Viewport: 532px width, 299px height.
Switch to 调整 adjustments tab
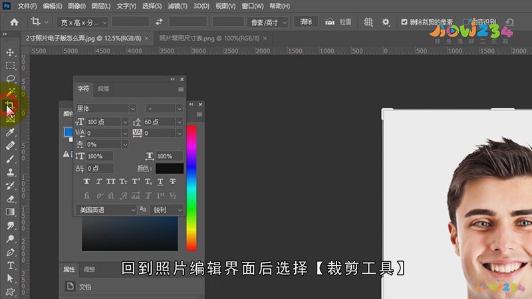coord(89,269)
